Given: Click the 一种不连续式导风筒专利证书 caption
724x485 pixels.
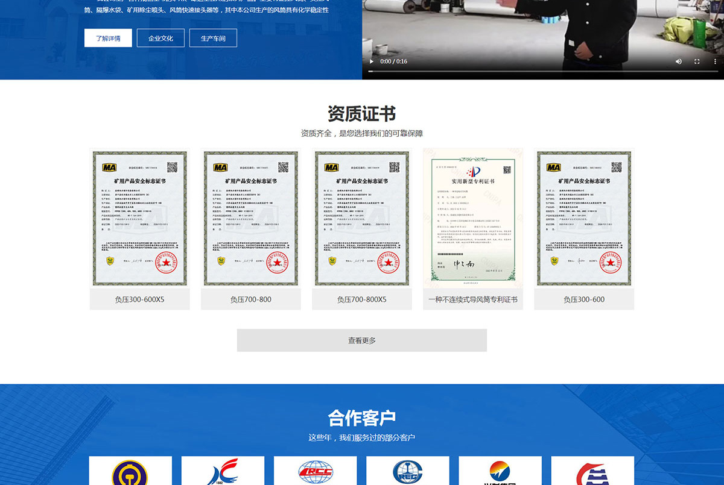Looking at the screenshot, I should (x=473, y=299).
